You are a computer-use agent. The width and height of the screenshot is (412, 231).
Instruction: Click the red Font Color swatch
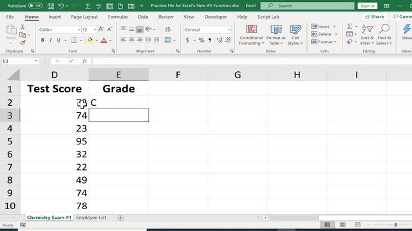tap(104, 40)
